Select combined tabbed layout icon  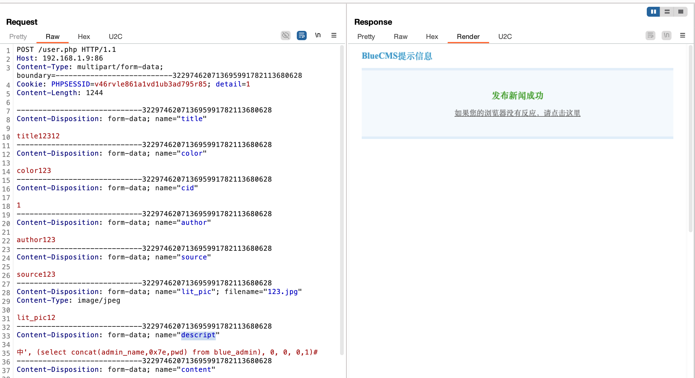[680, 12]
